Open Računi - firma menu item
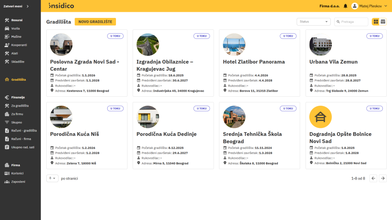Screen dimensions: 392x220 21,139
